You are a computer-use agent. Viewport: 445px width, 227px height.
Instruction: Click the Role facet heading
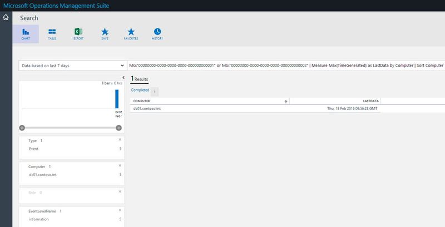32,193
